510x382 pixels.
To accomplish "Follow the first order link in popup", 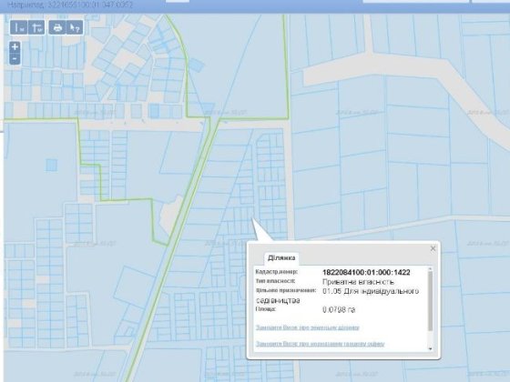I will (x=308, y=327).
